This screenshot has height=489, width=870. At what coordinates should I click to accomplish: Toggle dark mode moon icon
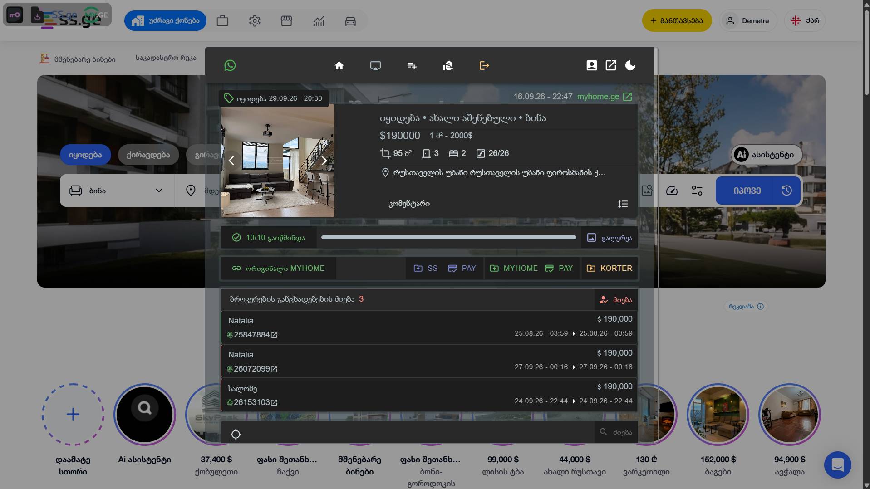(x=630, y=65)
